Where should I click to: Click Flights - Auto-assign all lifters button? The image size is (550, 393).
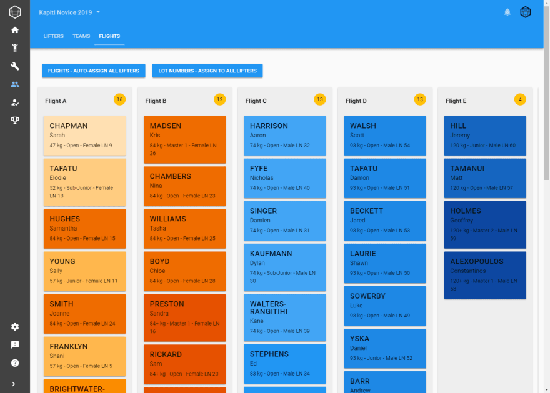(94, 71)
